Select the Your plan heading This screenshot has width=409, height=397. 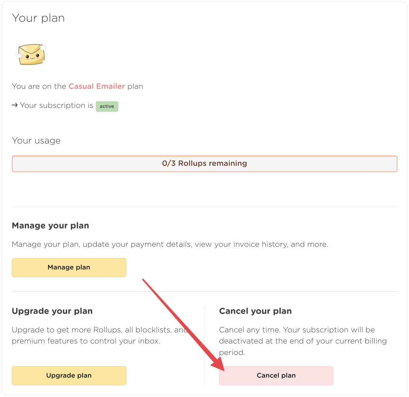tap(38, 18)
